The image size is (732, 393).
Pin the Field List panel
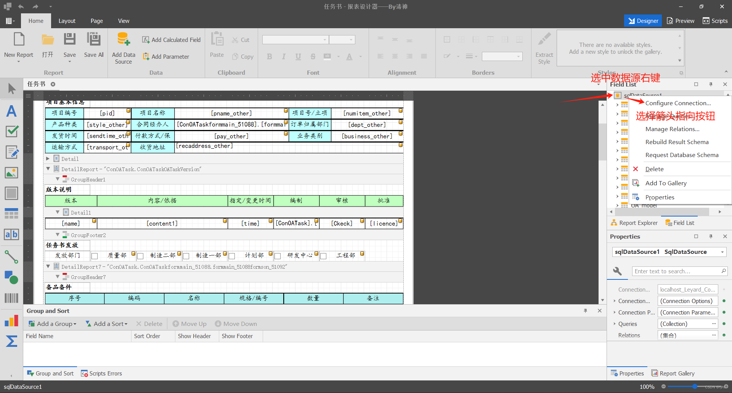711,84
